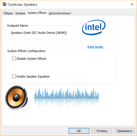Close the Speakers properties dialog
This screenshot has width=137, height=136.
132,4
